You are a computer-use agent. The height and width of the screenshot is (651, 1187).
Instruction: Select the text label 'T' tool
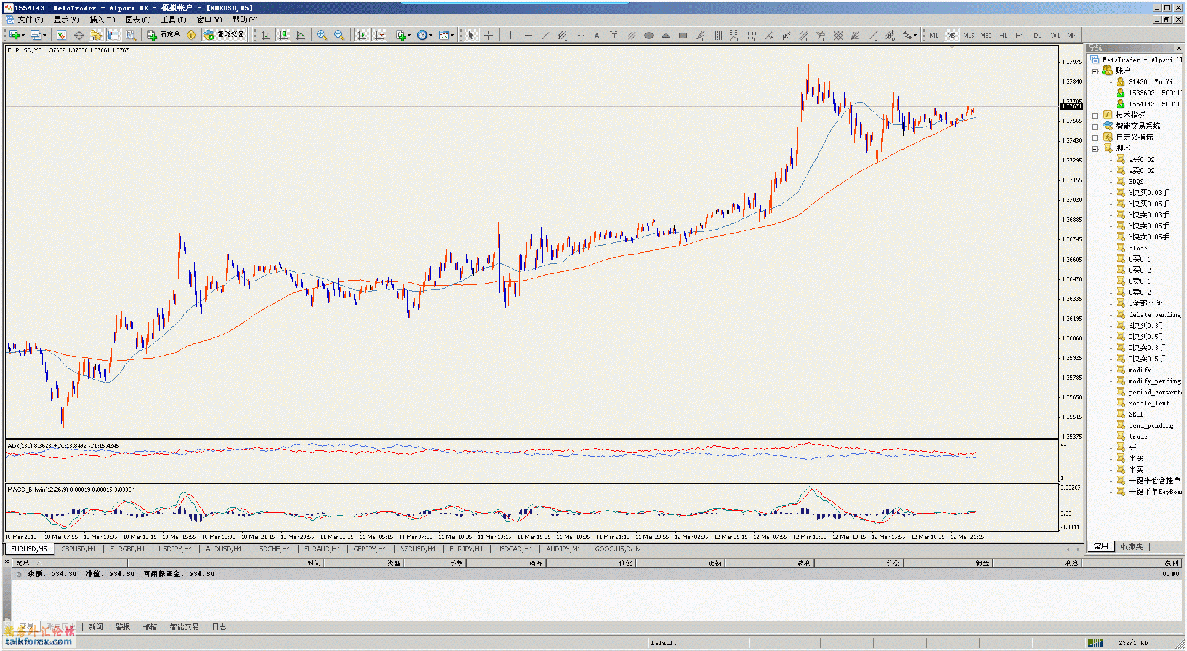[x=614, y=35]
